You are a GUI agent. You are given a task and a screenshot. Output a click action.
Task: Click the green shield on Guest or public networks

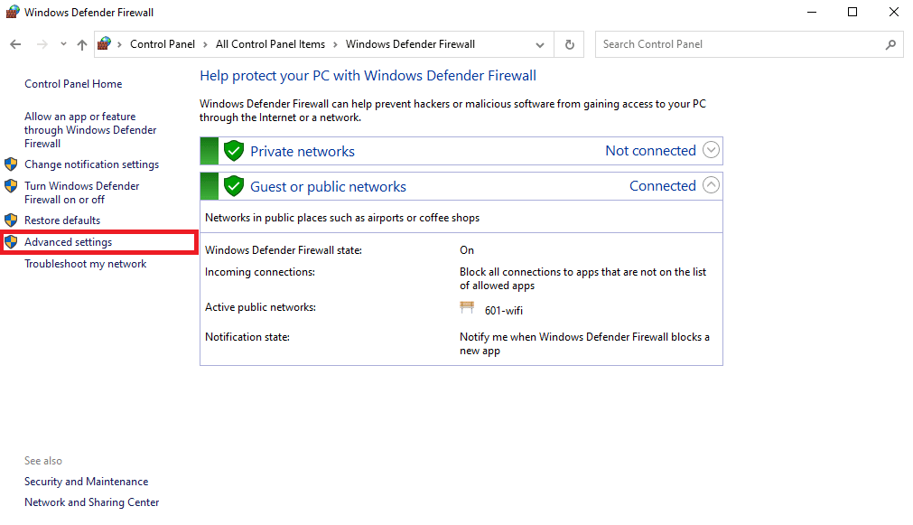pos(234,186)
